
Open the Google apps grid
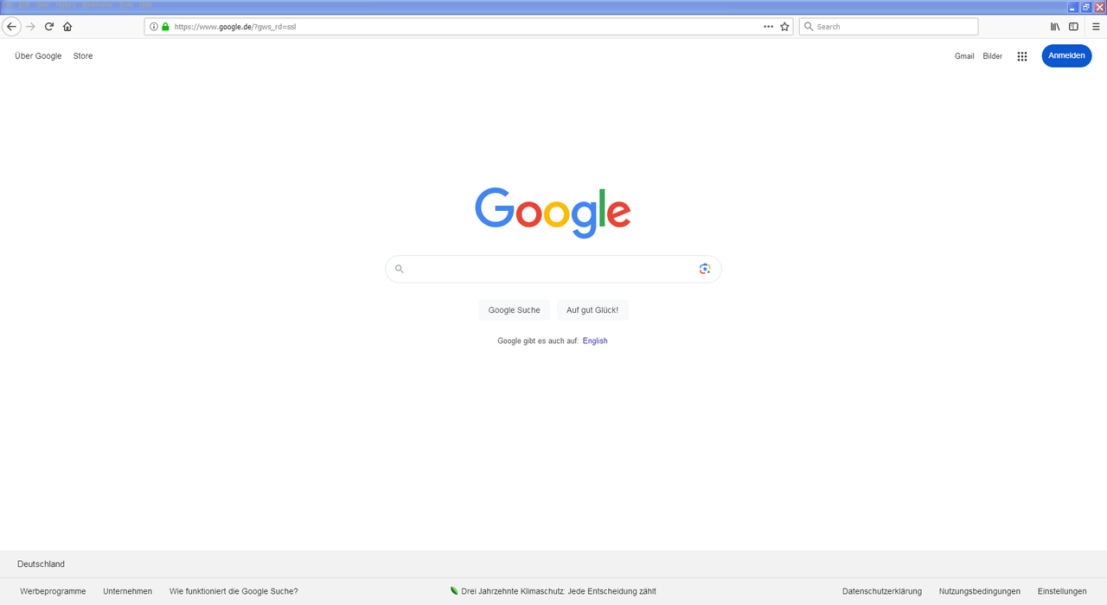tap(1022, 56)
